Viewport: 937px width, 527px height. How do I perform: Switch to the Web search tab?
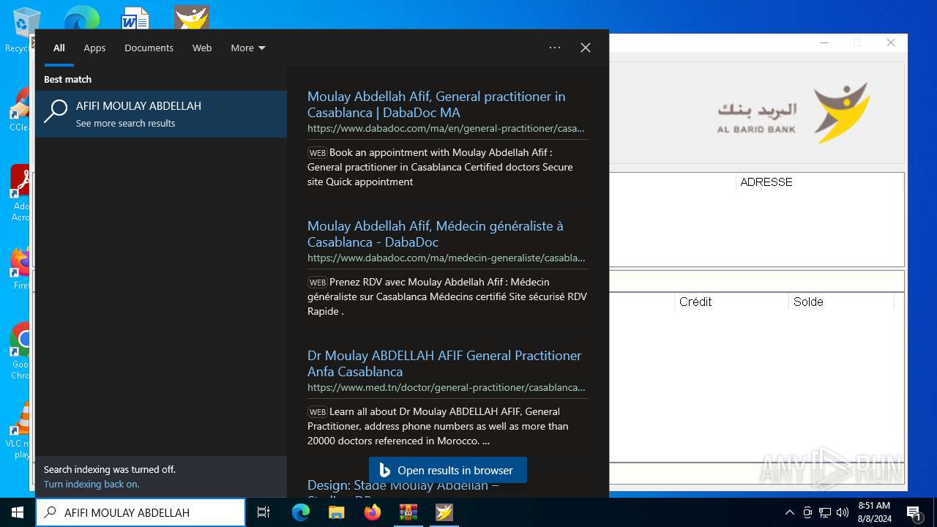pos(202,48)
